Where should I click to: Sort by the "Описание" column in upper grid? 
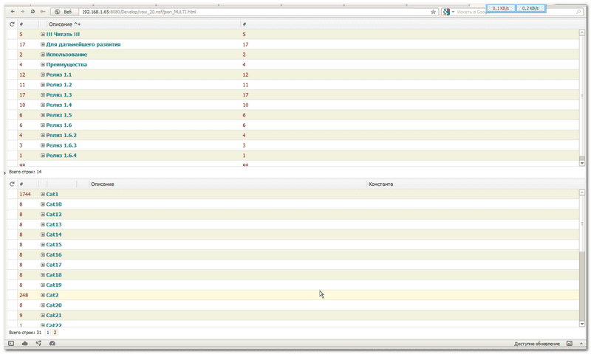[x=61, y=24]
